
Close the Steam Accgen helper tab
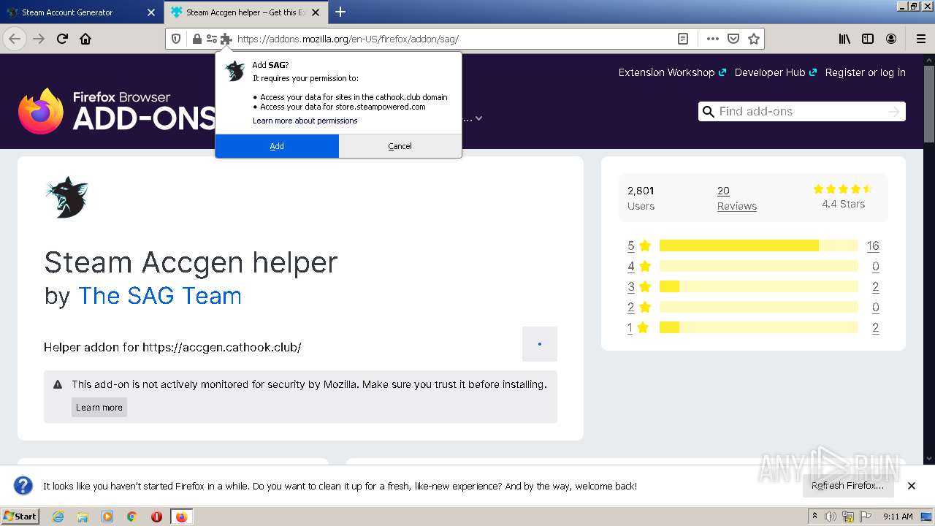[x=316, y=12]
